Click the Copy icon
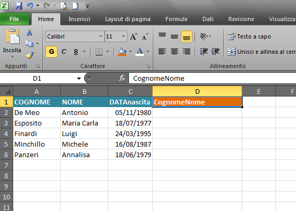The width and height of the screenshot is (296, 211). pos(29,43)
